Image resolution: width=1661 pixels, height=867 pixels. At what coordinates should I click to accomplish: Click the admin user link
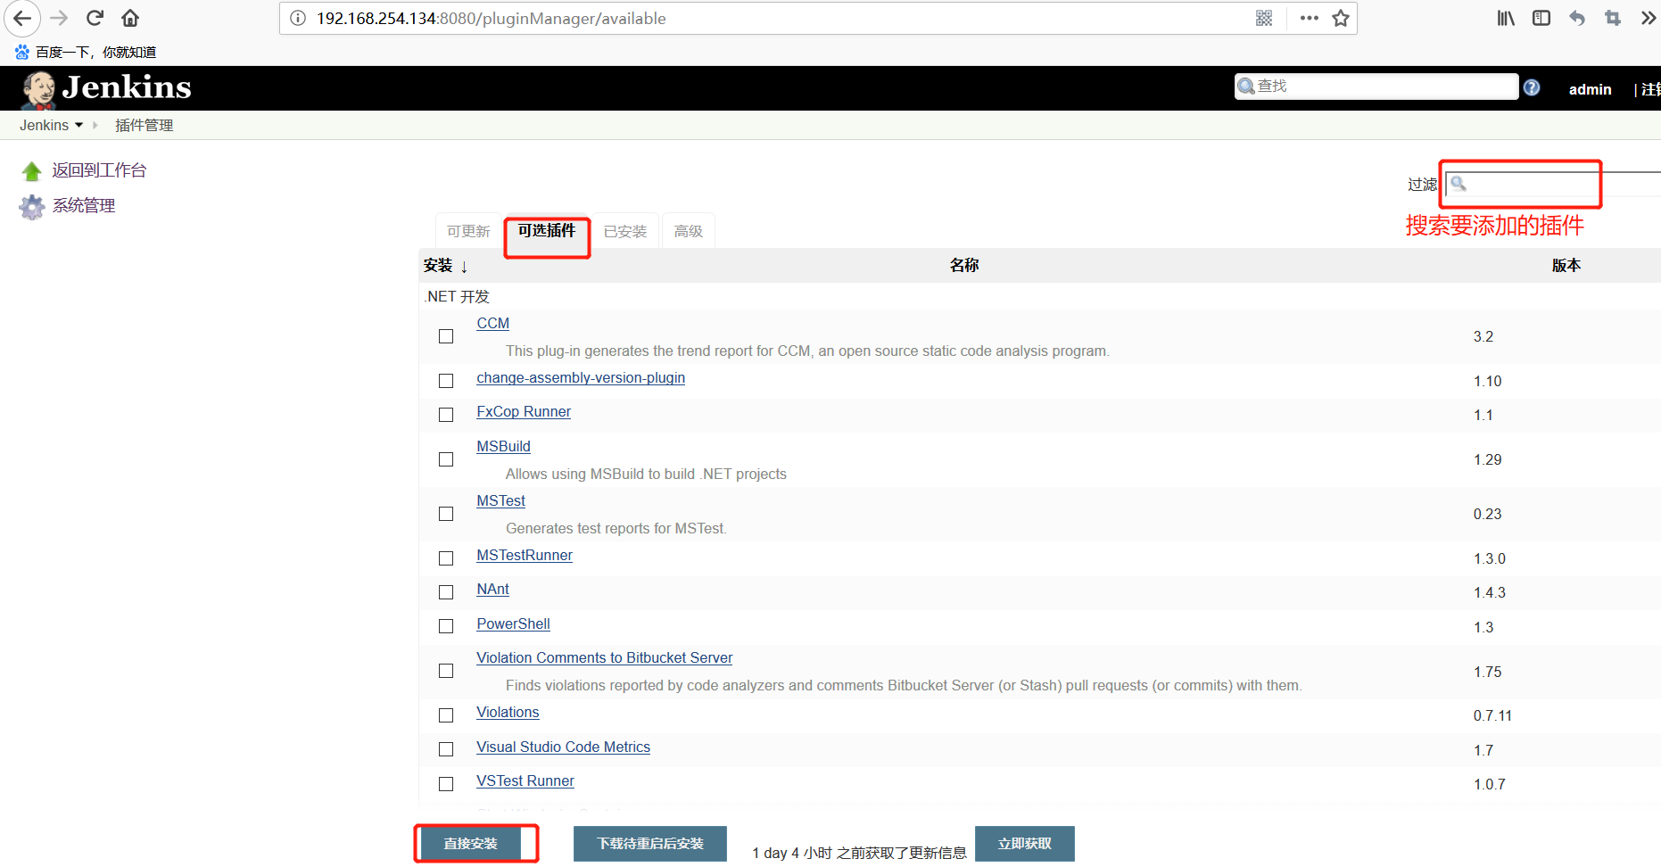(1591, 89)
